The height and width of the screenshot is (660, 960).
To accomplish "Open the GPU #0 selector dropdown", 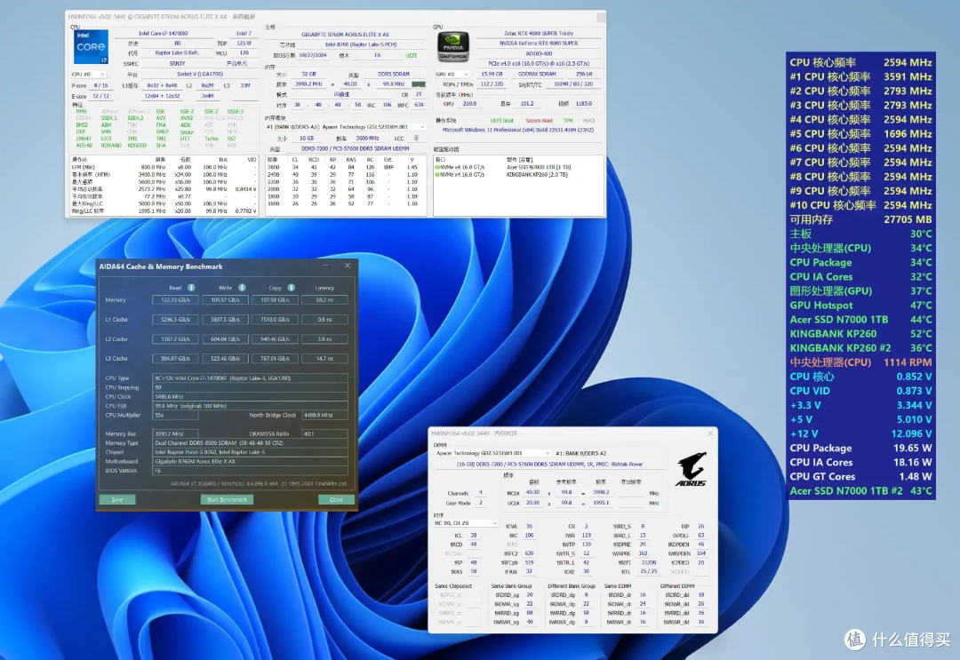I will pos(452,74).
